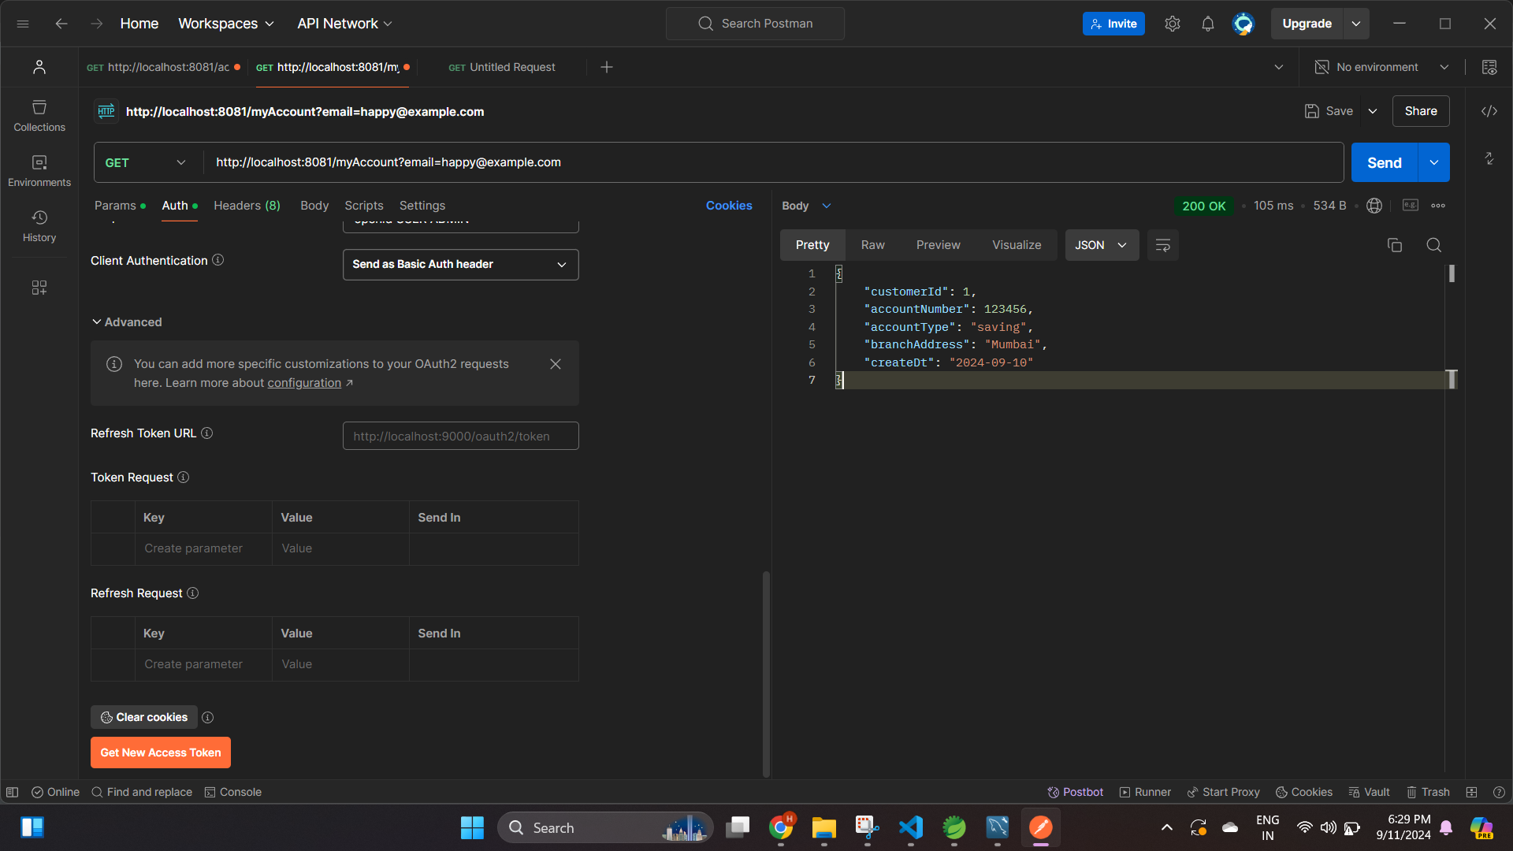The height and width of the screenshot is (851, 1513).
Task: Click the request URL input field
Action: (772, 162)
